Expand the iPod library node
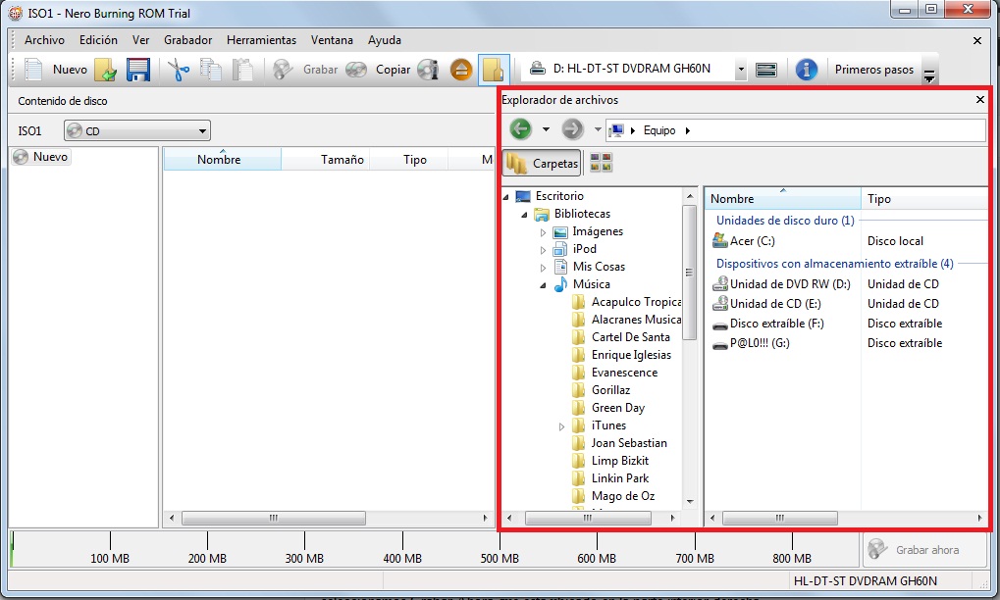This screenshot has height=600, width=1000. pyautogui.click(x=544, y=250)
